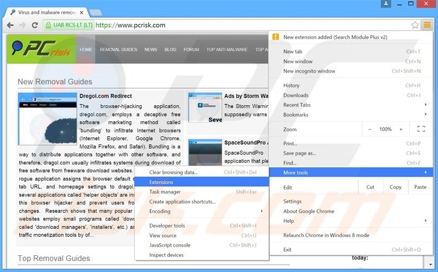Select Inspect devices menu entry
The height and width of the screenshot is (272, 438).
tap(202, 255)
